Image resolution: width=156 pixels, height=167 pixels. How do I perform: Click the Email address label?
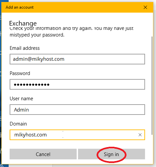click(25, 48)
